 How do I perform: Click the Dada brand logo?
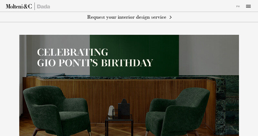44,6
